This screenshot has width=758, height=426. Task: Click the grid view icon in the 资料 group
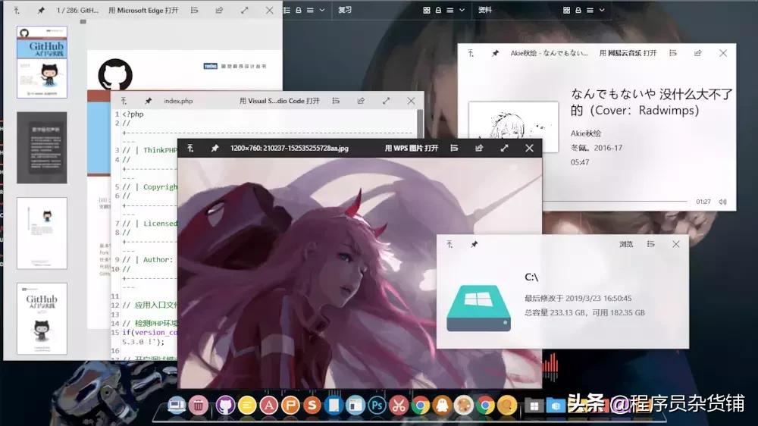pos(566,10)
